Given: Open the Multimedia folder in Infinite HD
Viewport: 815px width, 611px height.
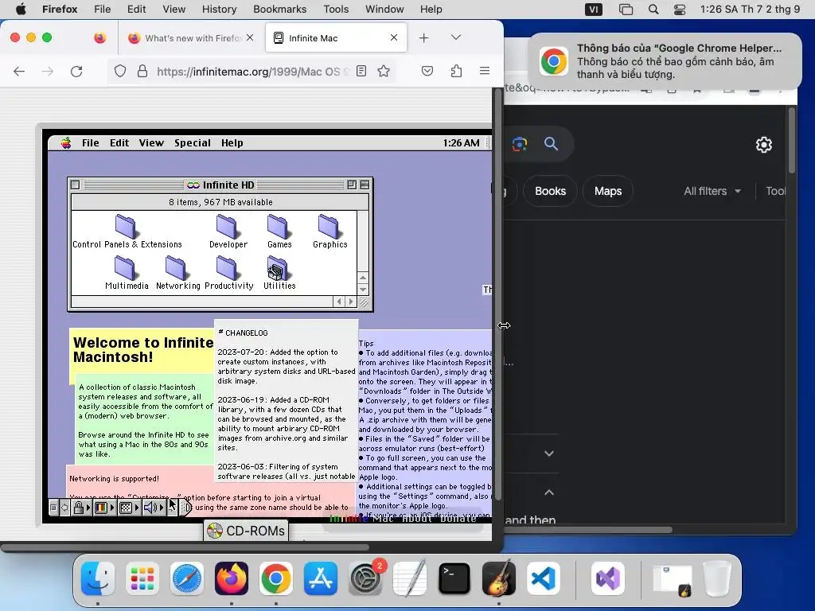Looking at the screenshot, I should tap(125, 267).
